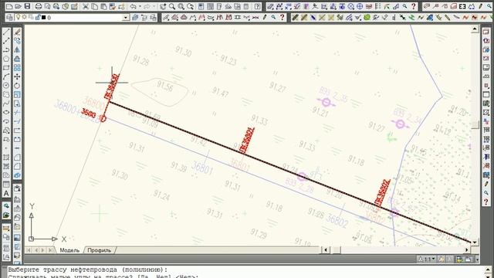Viewport: 494px width, 278px height.
Task: Click the elevation label 91.47 in drawing
Action: click(221, 92)
